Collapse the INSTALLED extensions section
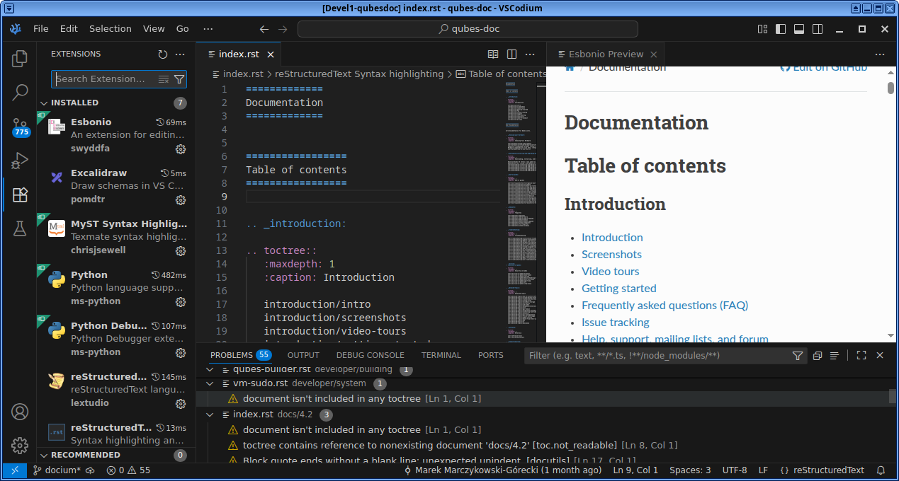The height and width of the screenshot is (481, 899). 44,103
